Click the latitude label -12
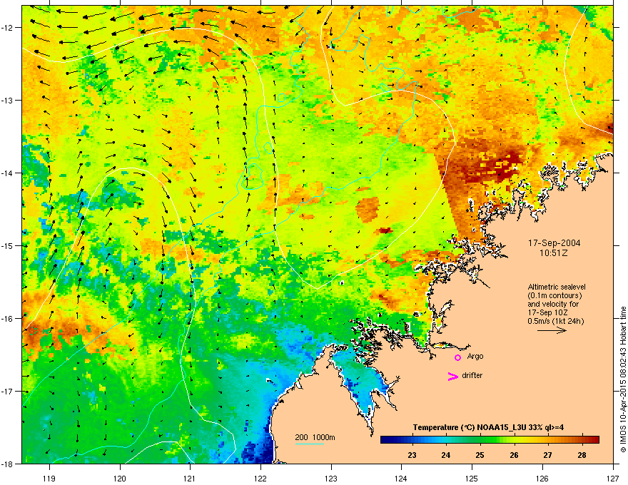This screenshot has width=628, height=485. coord(8,28)
